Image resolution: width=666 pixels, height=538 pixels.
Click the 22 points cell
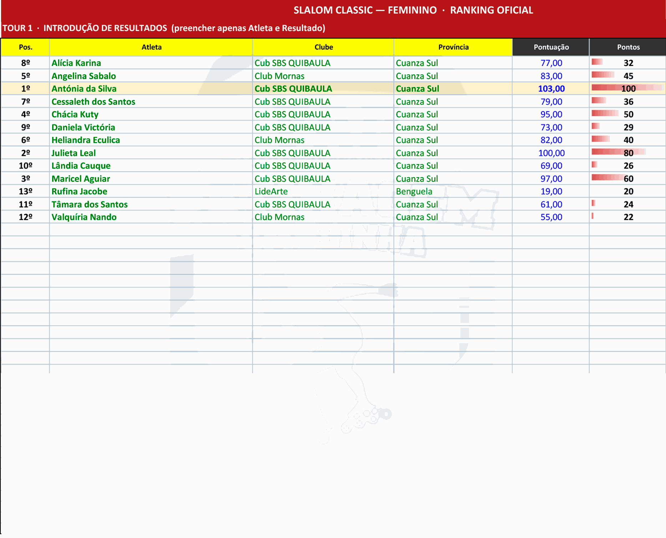coord(628,217)
